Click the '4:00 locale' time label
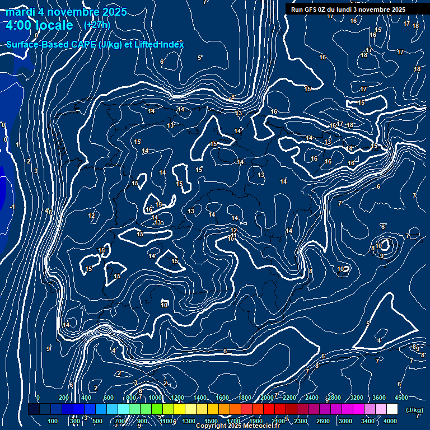Image resolution: width=430 pixels, height=430 pixels. [39, 25]
